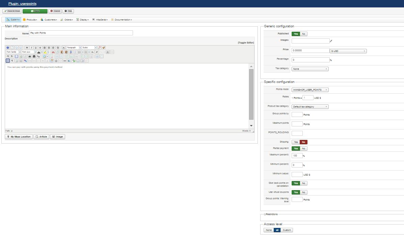The width and height of the screenshot is (404, 239).
Task: Click My Maps Location button
Action: (x=19, y=137)
